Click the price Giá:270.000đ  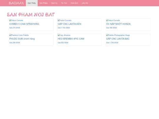pyautogui.click(x=14, y=28)
